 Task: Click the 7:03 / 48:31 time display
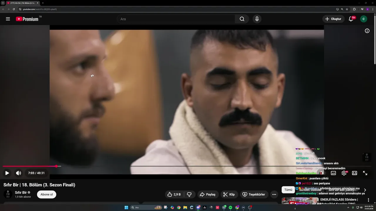coord(36,173)
